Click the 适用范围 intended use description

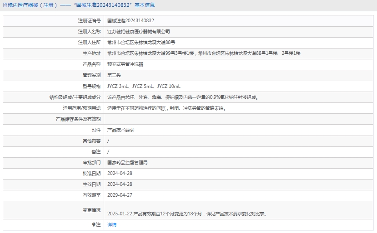[x=166, y=108]
